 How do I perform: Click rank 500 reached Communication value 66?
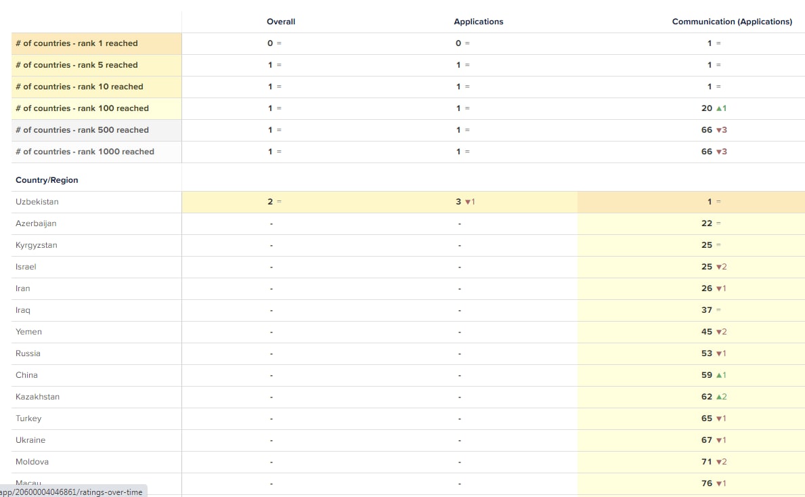click(706, 130)
